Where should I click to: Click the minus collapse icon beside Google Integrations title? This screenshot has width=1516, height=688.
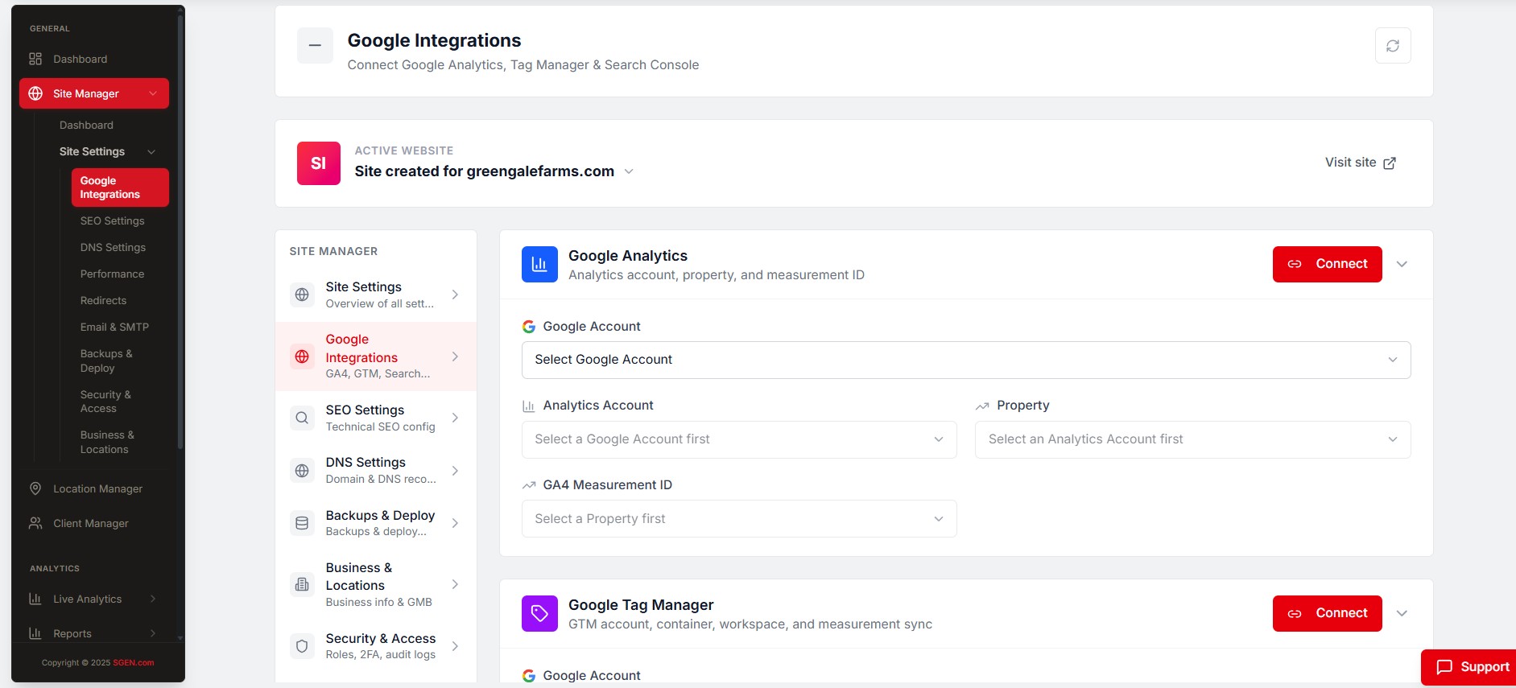click(x=315, y=45)
